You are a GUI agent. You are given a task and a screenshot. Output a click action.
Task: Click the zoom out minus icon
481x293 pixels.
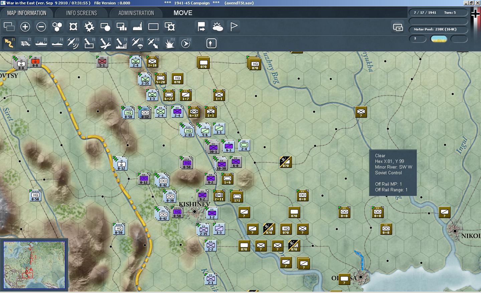pos(41,27)
